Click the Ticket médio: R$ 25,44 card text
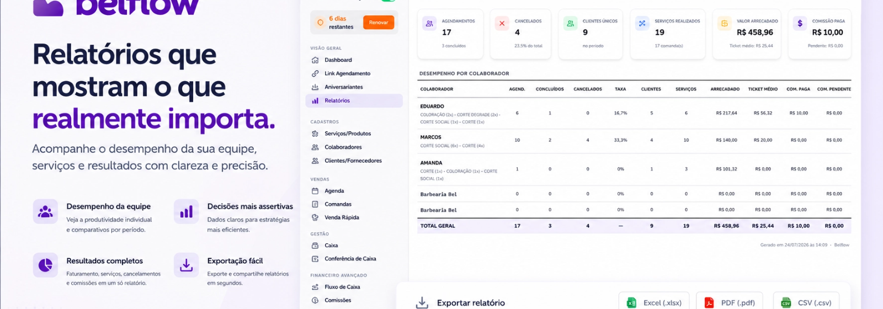 coord(751,46)
